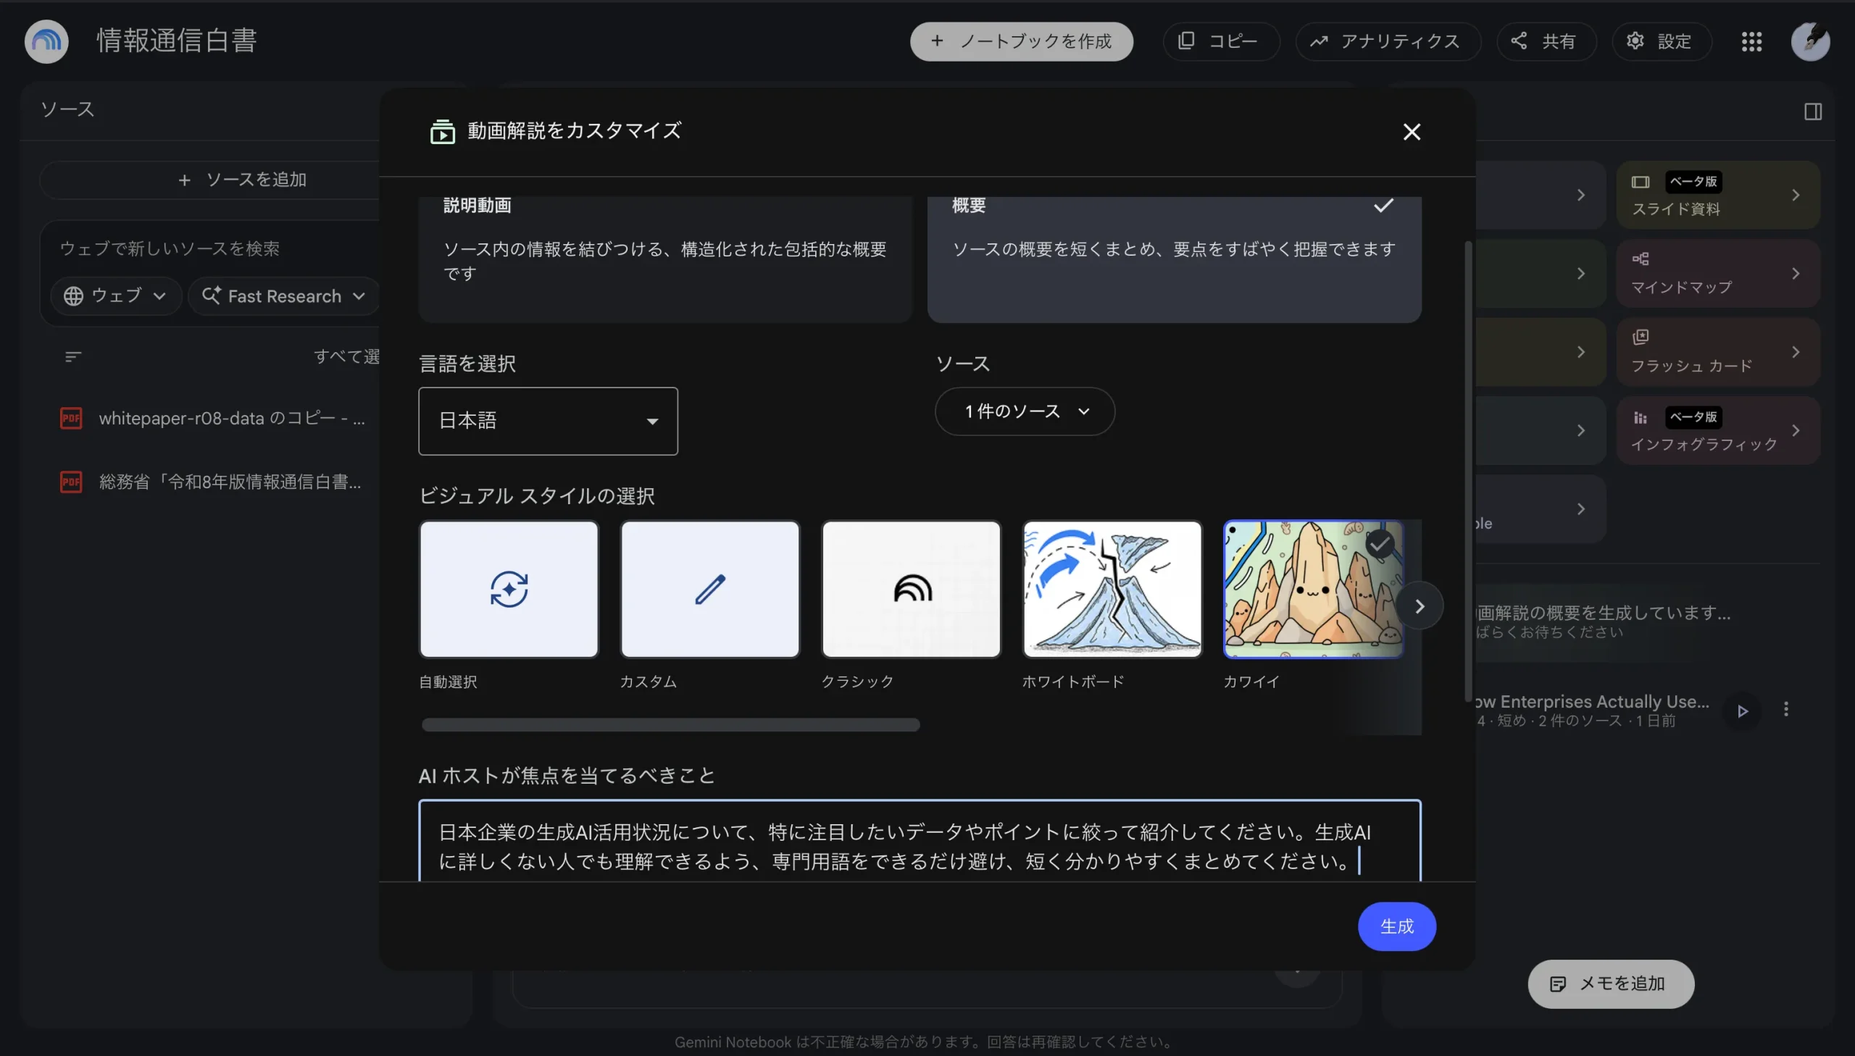
Task: Click the sources filter list icon
Action: coord(72,357)
